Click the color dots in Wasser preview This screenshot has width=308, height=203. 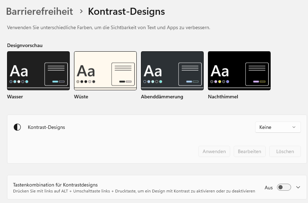pos(19,81)
